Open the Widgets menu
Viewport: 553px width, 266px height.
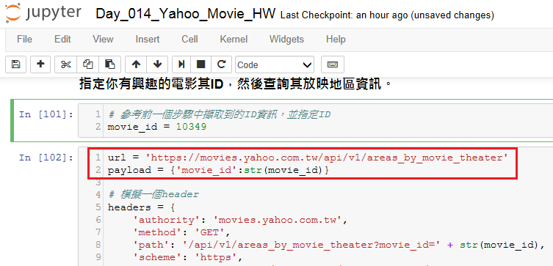[286, 39]
